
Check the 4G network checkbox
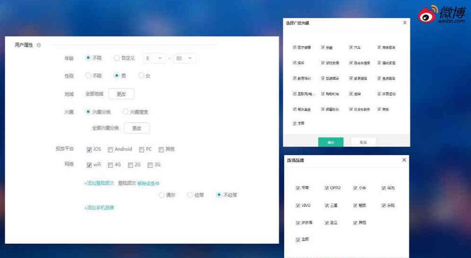click(x=110, y=165)
